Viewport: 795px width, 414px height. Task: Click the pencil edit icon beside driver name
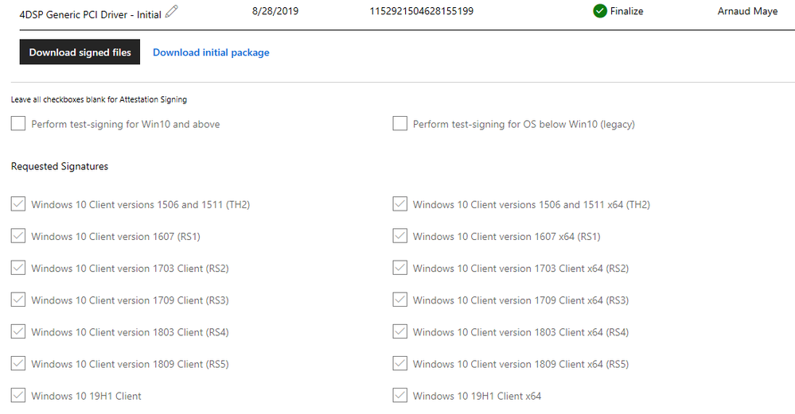point(172,11)
